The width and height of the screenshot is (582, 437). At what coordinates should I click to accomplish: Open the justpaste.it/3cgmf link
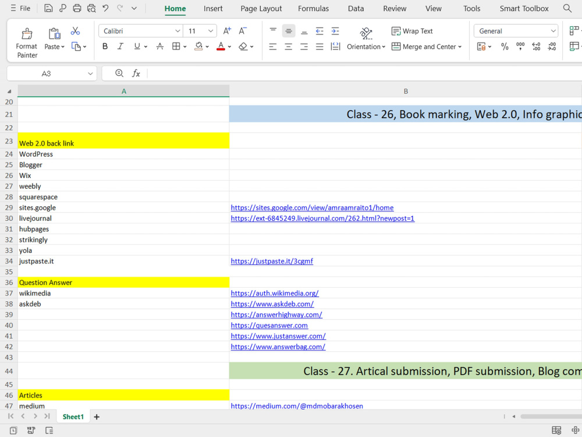pyautogui.click(x=272, y=261)
